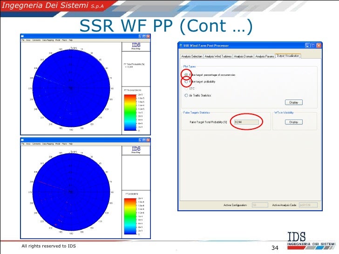The image size is (339, 254).
Task: Choose the Air Traffic Statistics option
Action: click(x=186, y=95)
